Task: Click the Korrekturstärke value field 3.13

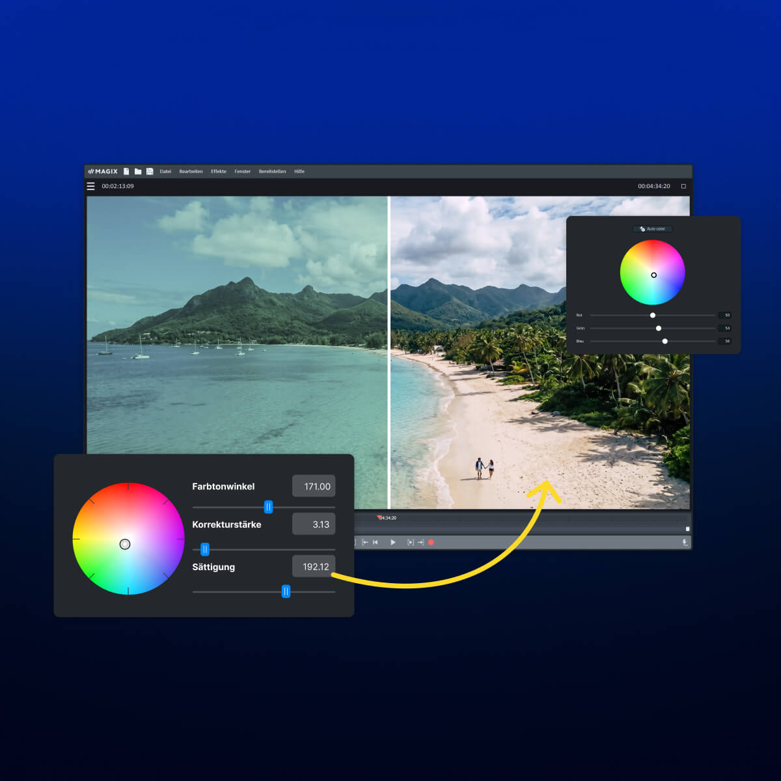Action: [314, 524]
